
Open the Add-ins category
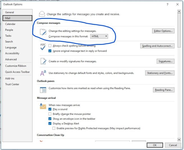click(x=17, y=78)
